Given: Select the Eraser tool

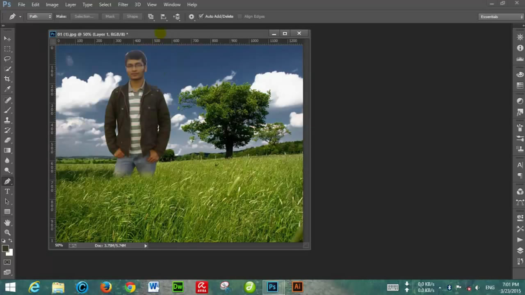Looking at the screenshot, I should tap(7, 140).
